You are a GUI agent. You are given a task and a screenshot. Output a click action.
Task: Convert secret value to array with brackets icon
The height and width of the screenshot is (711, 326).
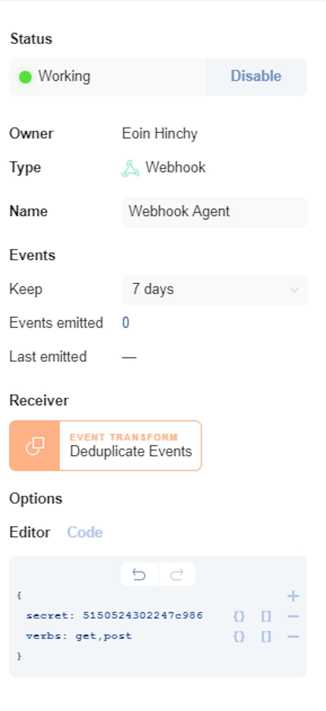[x=266, y=616]
